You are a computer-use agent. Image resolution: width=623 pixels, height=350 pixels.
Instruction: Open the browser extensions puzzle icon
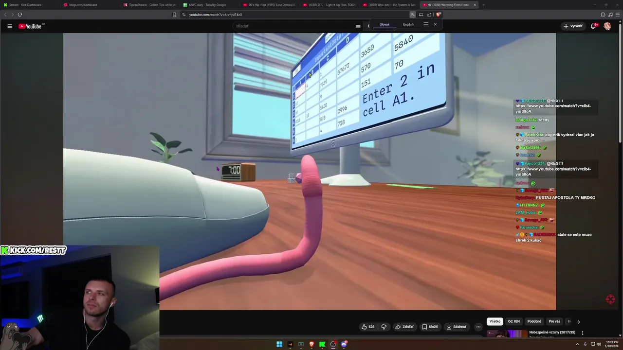603,15
